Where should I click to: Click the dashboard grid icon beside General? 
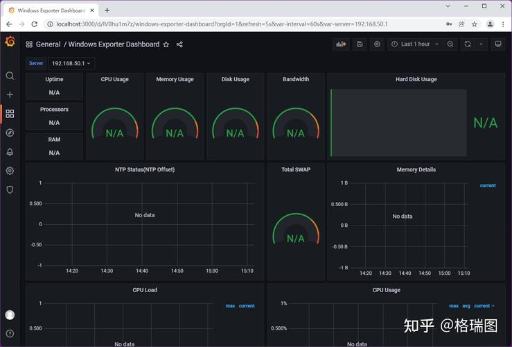pos(29,44)
